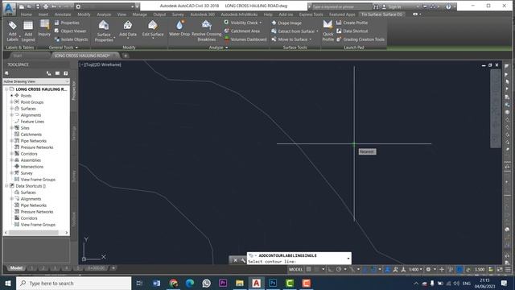
Task: Open Microsoft Word from the taskbar
Action: click(x=156, y=283)
